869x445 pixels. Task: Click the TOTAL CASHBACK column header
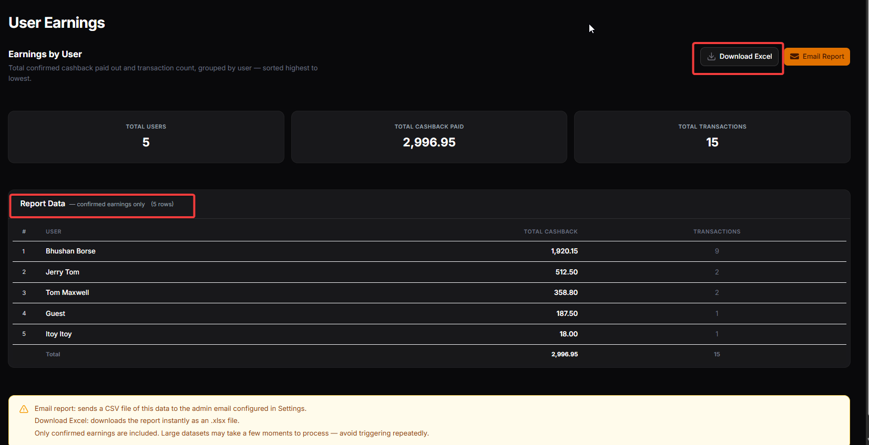(x=550, y=231)
